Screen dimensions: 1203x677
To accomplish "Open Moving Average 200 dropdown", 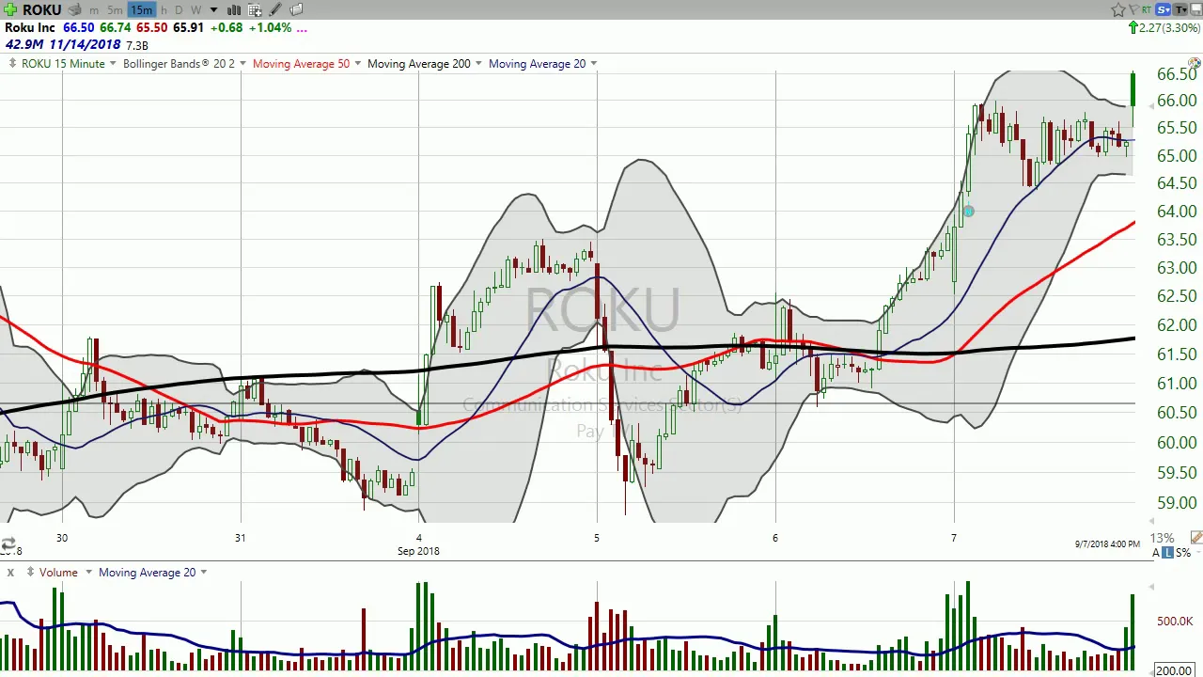I will [478, 63].
